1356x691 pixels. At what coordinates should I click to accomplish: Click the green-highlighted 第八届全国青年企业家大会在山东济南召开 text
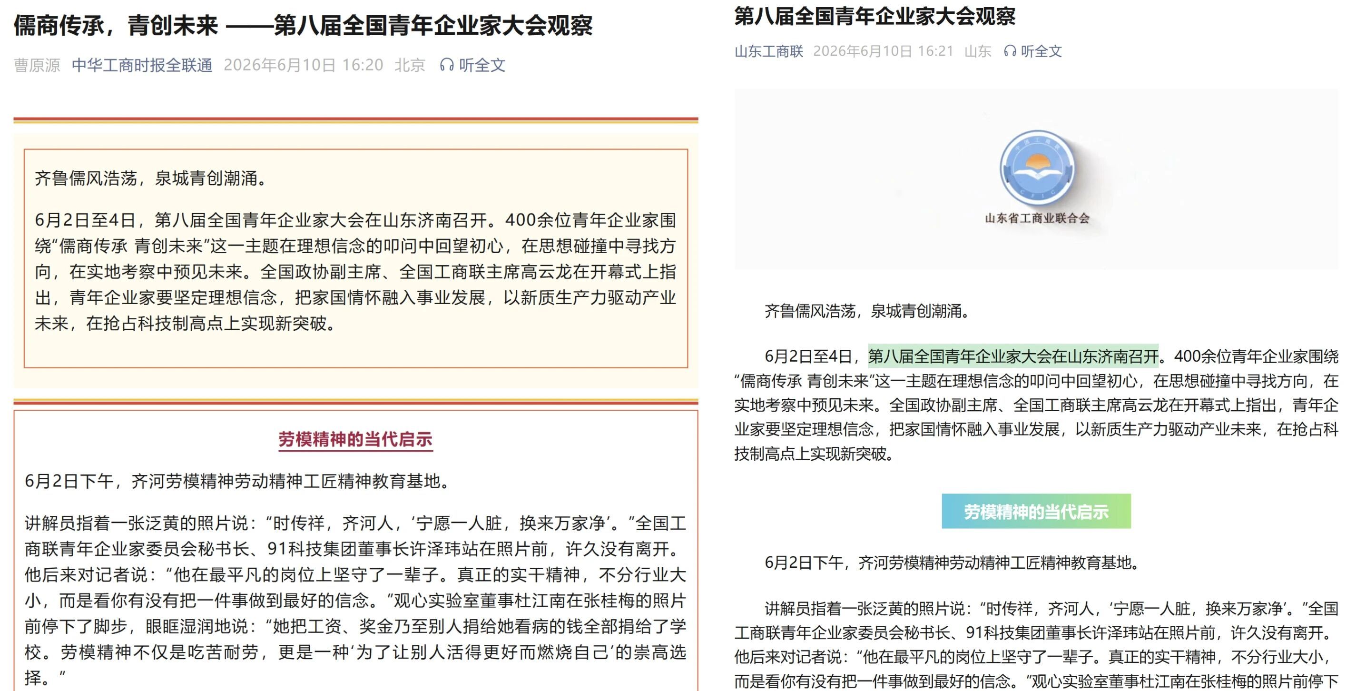click(x=1013, y=356)
